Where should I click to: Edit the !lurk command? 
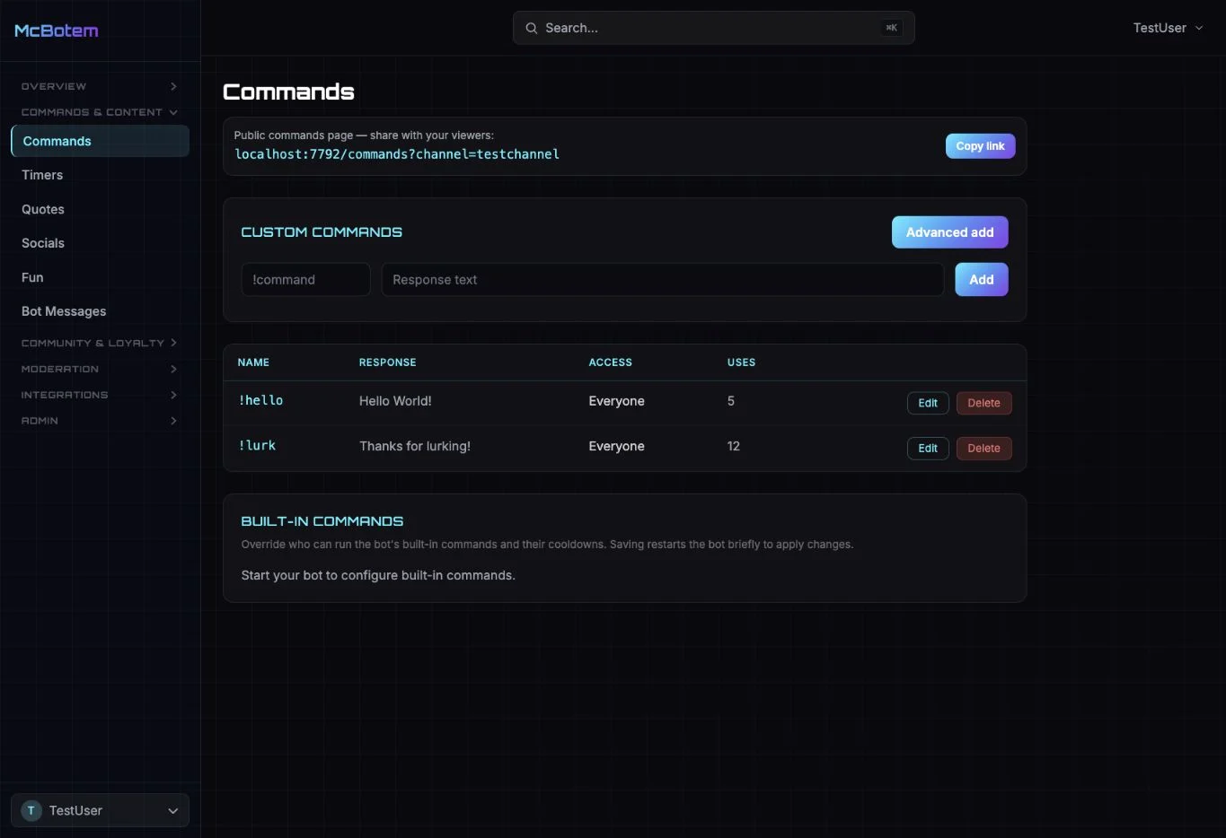928,448
